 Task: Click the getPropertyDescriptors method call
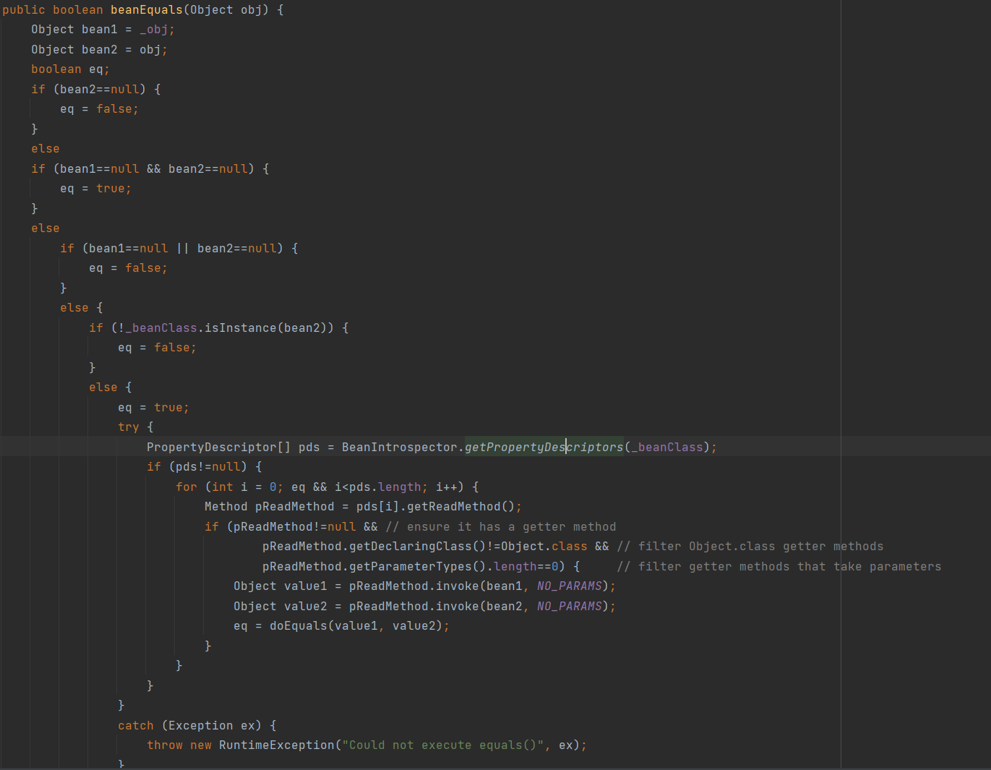(x=544, y=447)
